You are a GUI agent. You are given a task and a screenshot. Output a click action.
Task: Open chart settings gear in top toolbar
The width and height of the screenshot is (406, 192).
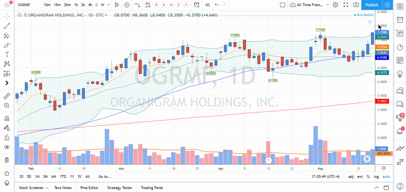tap(335, 5)
